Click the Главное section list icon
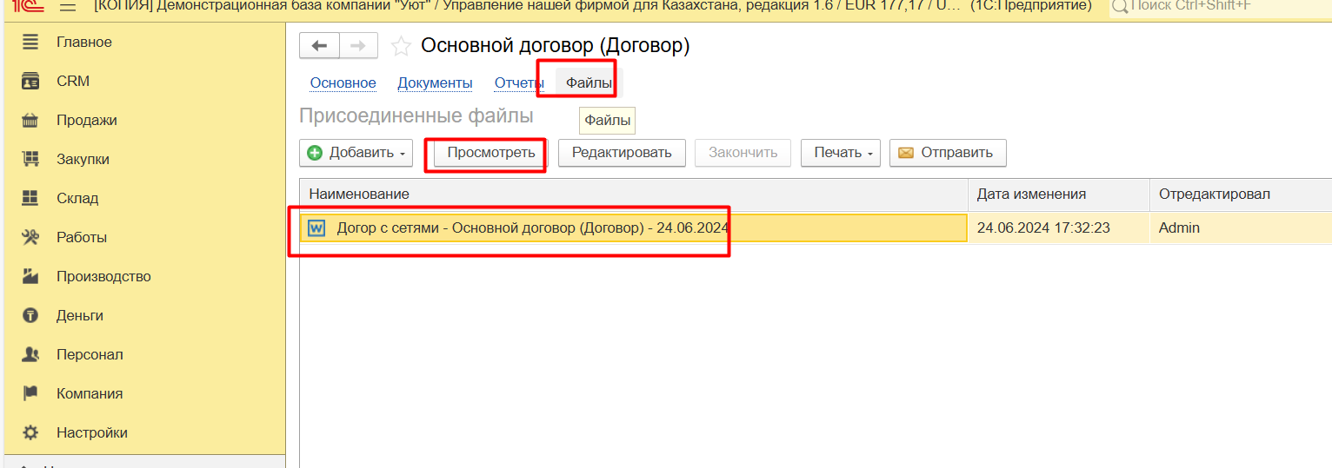Image resolution: width=1332 pixels, height=468 pixels. 30,42
